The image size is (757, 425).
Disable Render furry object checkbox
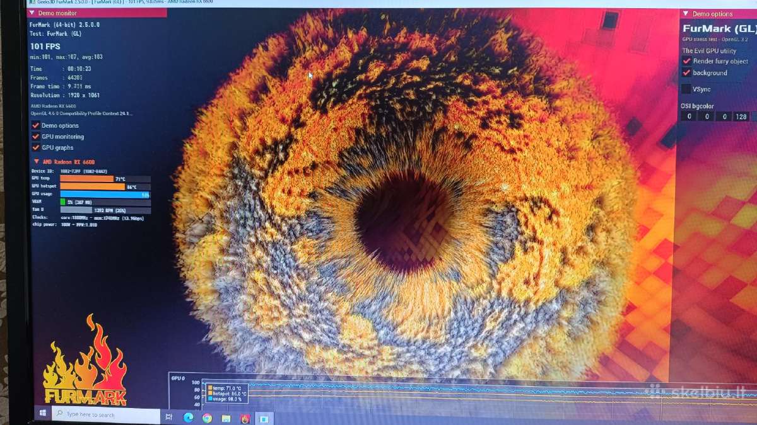click(x=686, y=61)
